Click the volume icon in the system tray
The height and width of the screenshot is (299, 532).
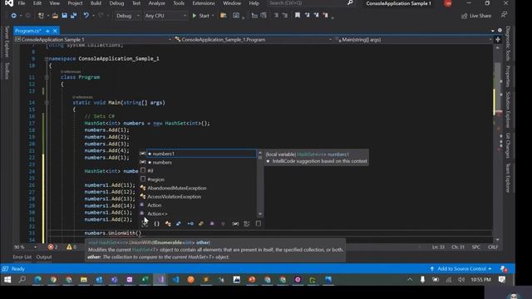[x=461, y=280]
